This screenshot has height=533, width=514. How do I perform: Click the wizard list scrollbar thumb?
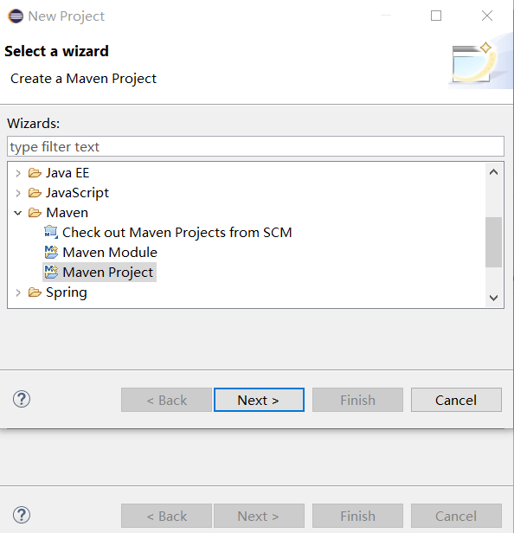pyautogui.click(x=493, y=242)
